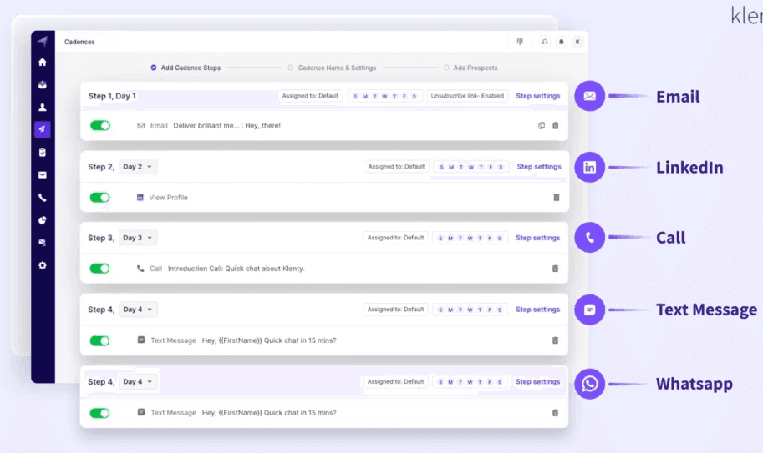Click the 'Deliver brilliant me... : Hey, there!' email text
Screen dimensions: 763x453
[x=226, y=125]
